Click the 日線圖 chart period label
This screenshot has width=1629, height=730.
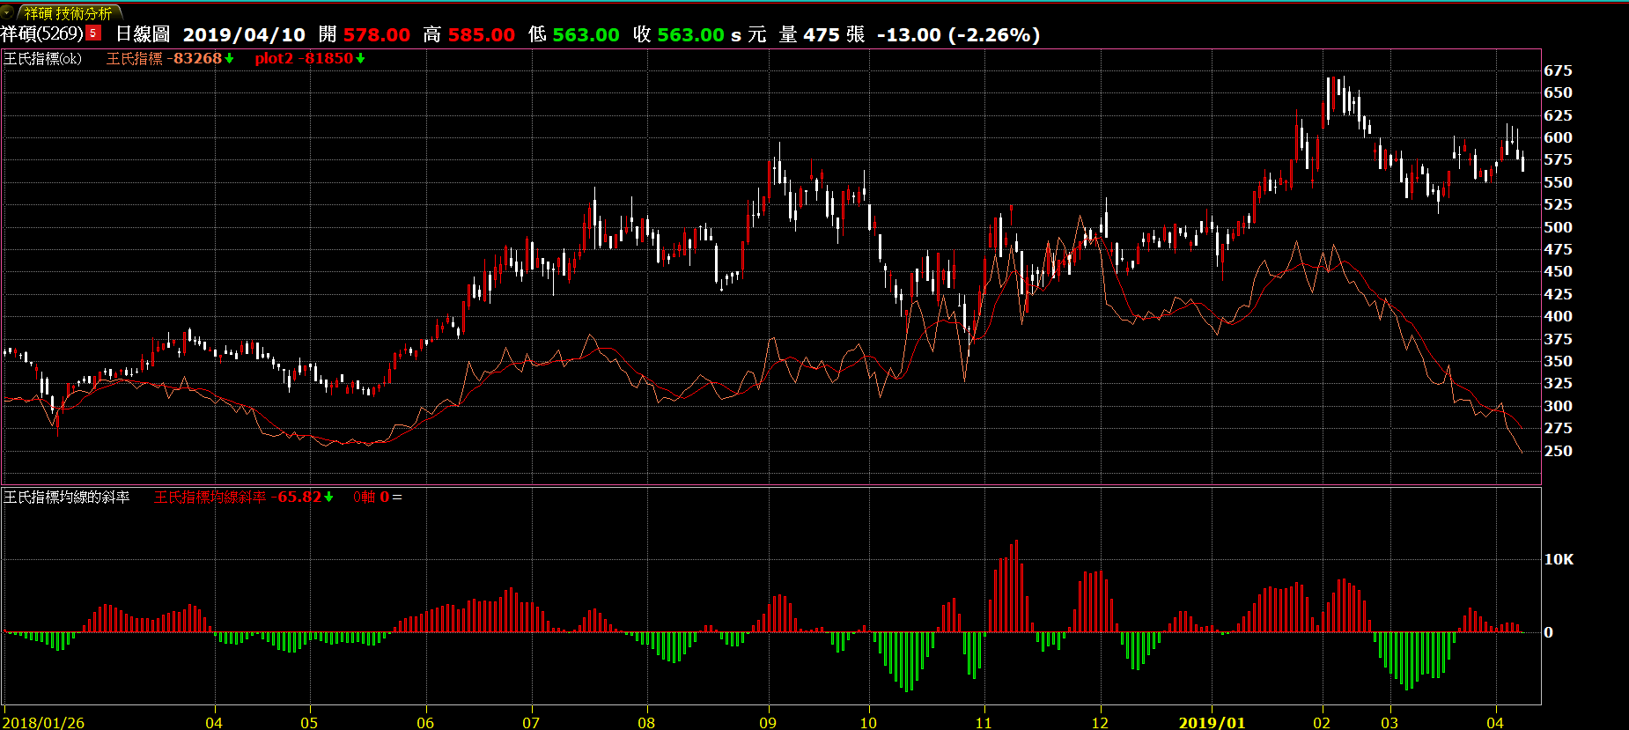coord(143,34)
